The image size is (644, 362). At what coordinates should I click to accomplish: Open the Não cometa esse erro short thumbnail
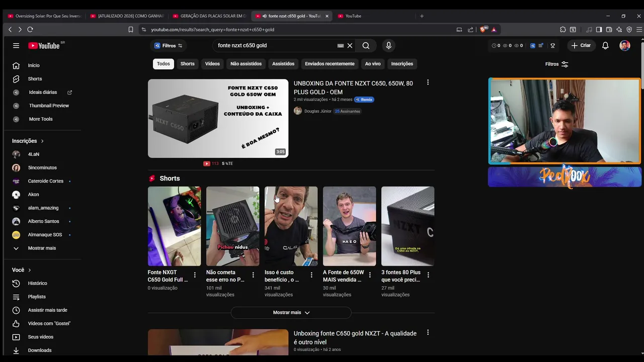click(x=232, y=226)
